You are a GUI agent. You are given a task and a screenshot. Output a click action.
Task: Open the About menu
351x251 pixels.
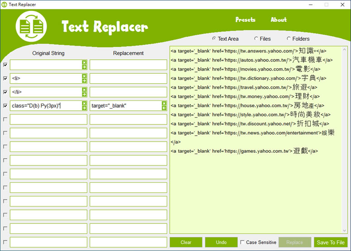279,19
